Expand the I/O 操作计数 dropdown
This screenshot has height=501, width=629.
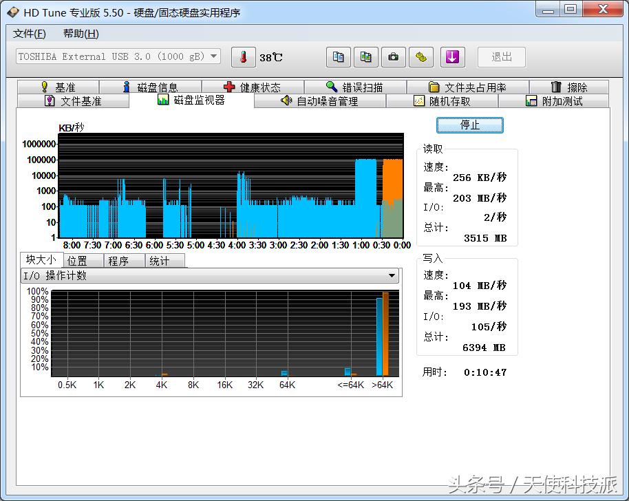(x=392, y=276)
